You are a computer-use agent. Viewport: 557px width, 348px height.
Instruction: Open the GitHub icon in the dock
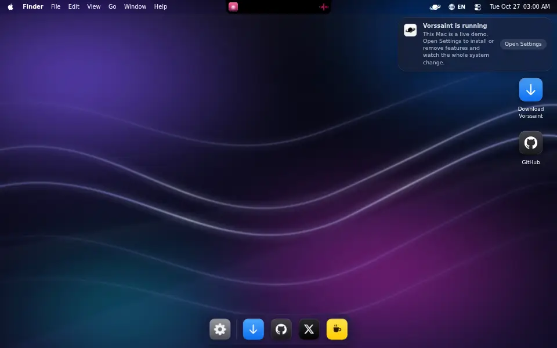click(281, 329)
